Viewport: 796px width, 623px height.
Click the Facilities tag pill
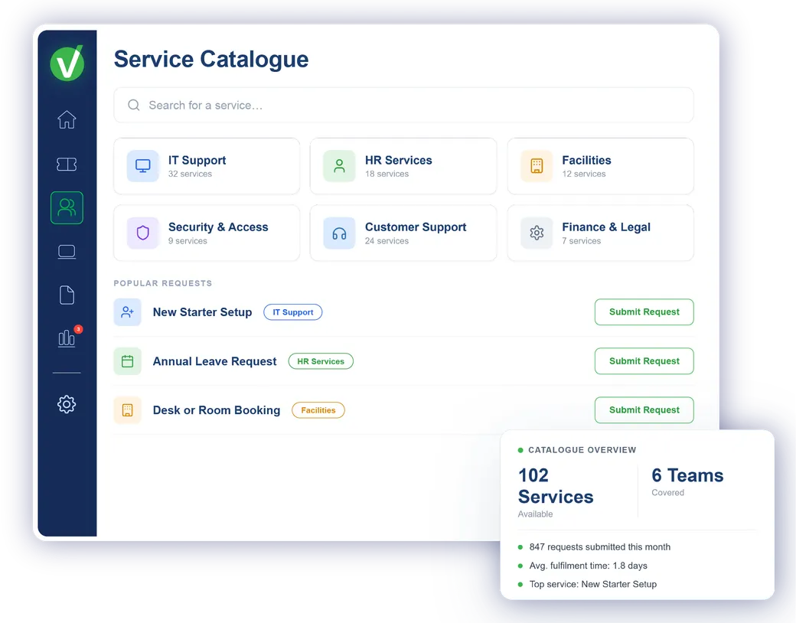318,410
